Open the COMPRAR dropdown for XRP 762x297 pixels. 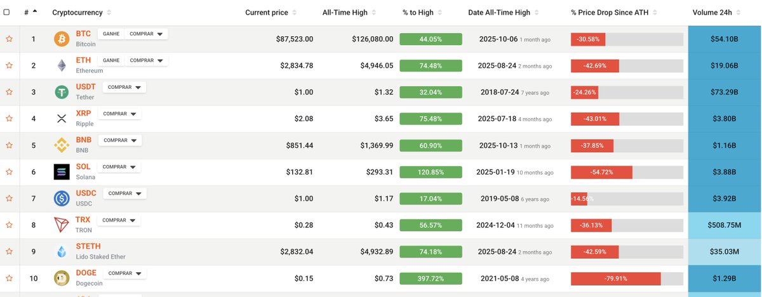(x=119, y=114)
